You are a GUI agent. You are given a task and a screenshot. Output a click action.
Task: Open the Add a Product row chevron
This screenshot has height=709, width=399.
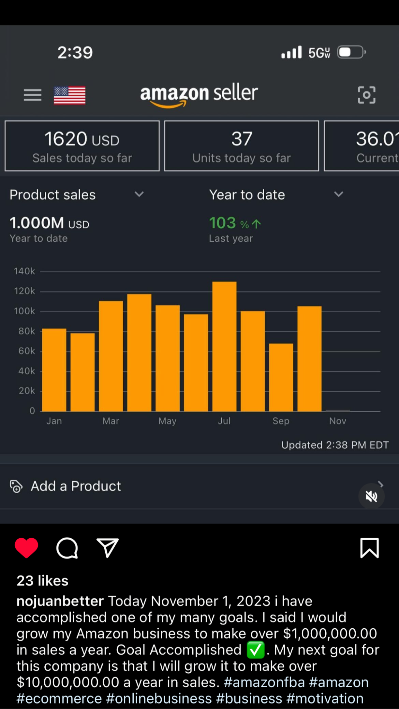point(381,484)
